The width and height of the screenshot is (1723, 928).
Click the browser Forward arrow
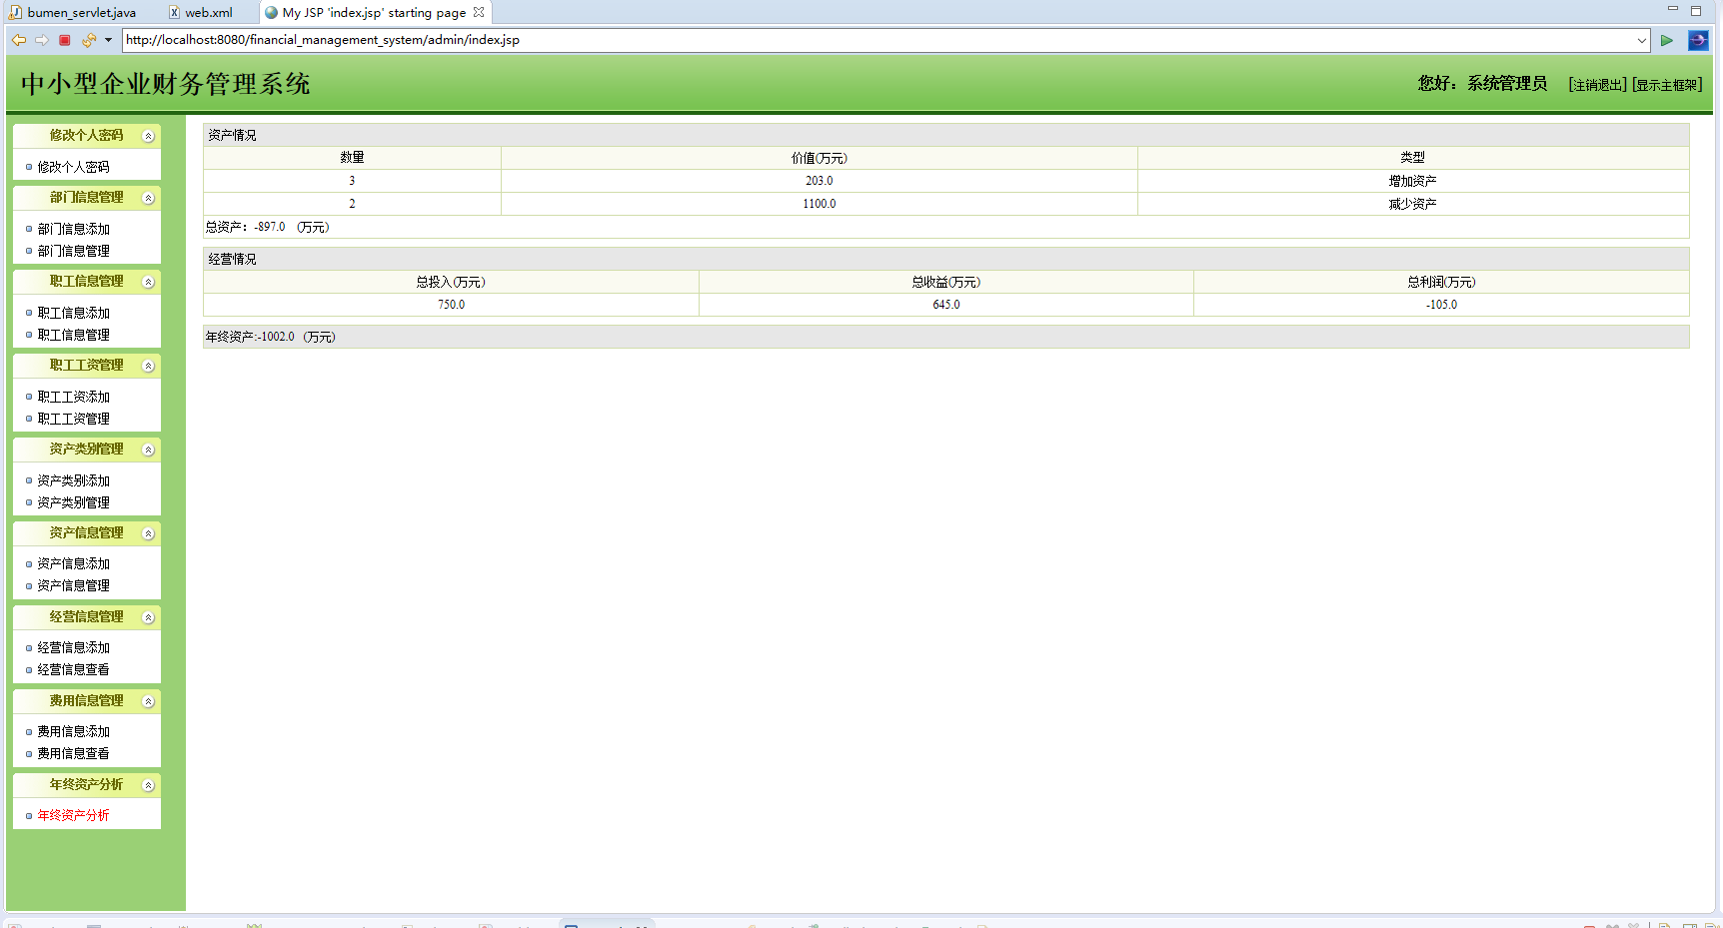(x=42, y=40)
